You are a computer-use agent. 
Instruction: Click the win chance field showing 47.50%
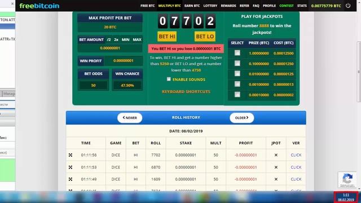(x=127, y=85)
